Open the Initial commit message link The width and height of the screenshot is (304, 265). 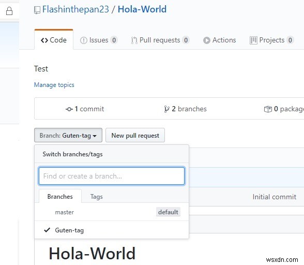(275, 197)
